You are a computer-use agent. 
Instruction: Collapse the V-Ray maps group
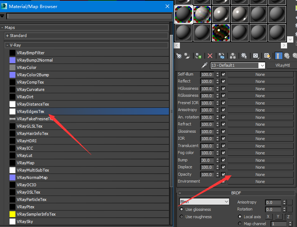point(7,45)
